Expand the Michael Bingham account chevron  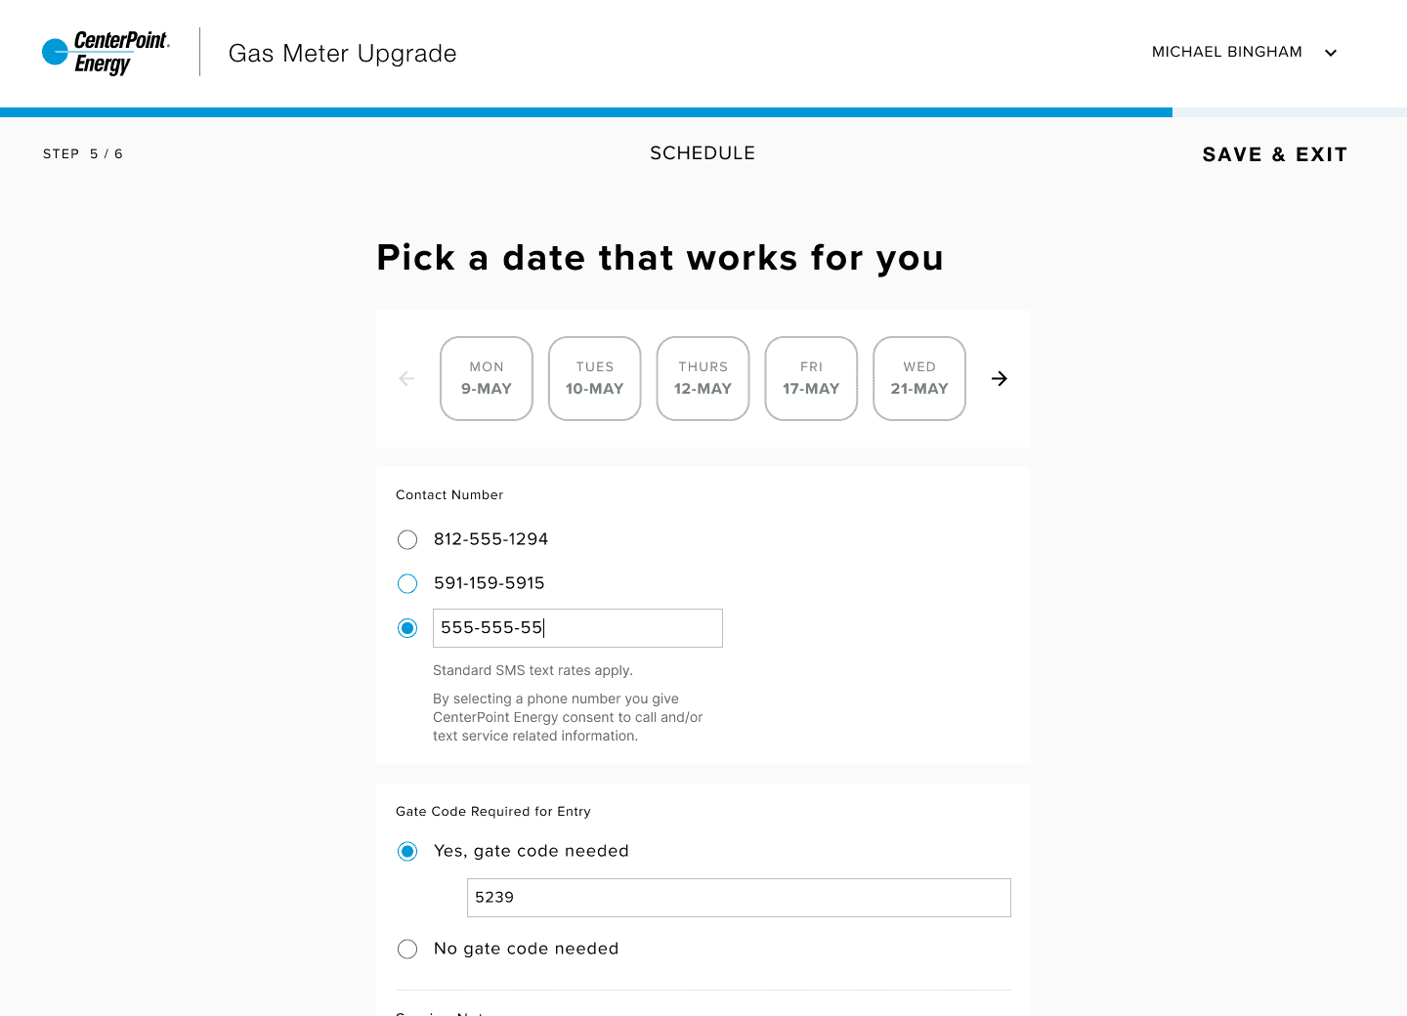click(1331, 53)
